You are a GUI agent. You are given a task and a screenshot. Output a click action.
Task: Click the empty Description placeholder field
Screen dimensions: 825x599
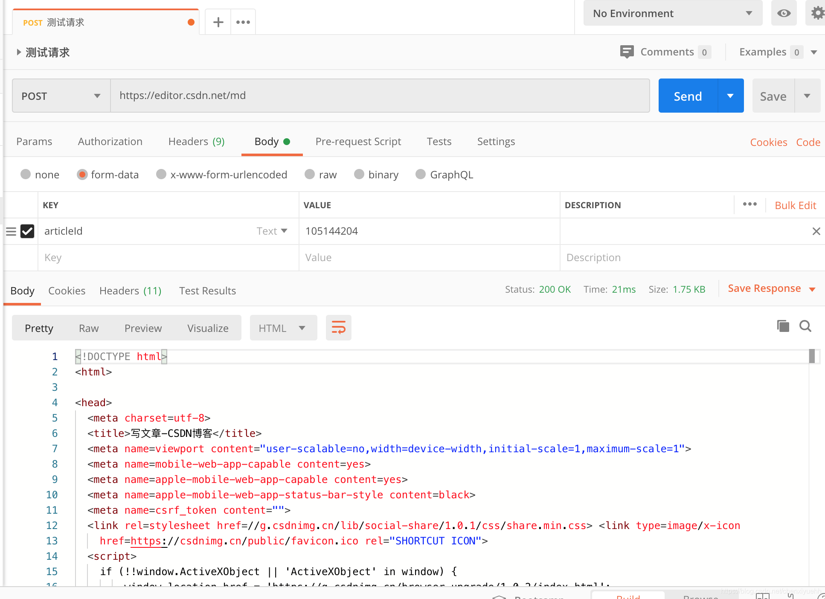(x=692, y=258)
